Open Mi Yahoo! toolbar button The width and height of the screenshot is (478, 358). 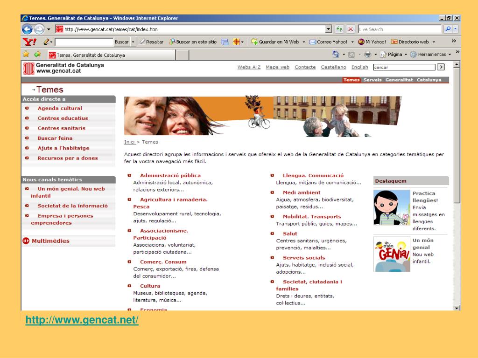(372, 41)
